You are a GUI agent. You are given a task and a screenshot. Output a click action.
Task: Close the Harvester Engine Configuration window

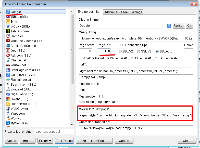(x=194, y=4)
